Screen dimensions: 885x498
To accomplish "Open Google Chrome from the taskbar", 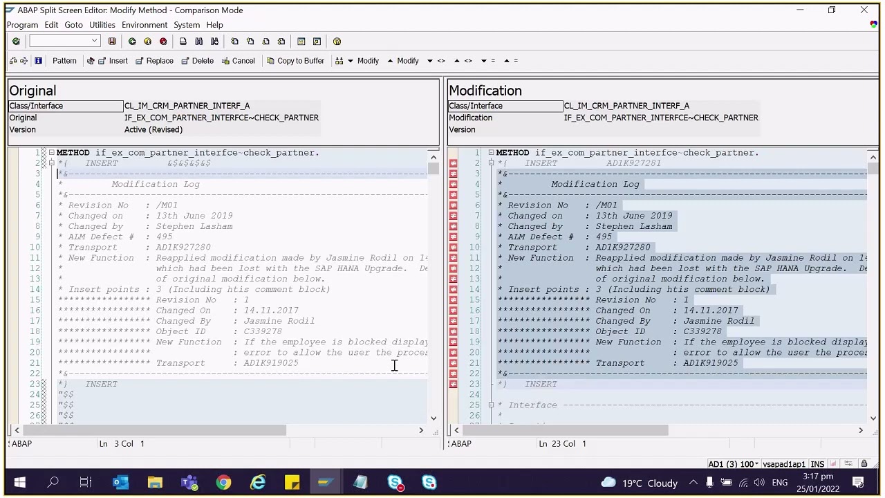I will 223,483.
